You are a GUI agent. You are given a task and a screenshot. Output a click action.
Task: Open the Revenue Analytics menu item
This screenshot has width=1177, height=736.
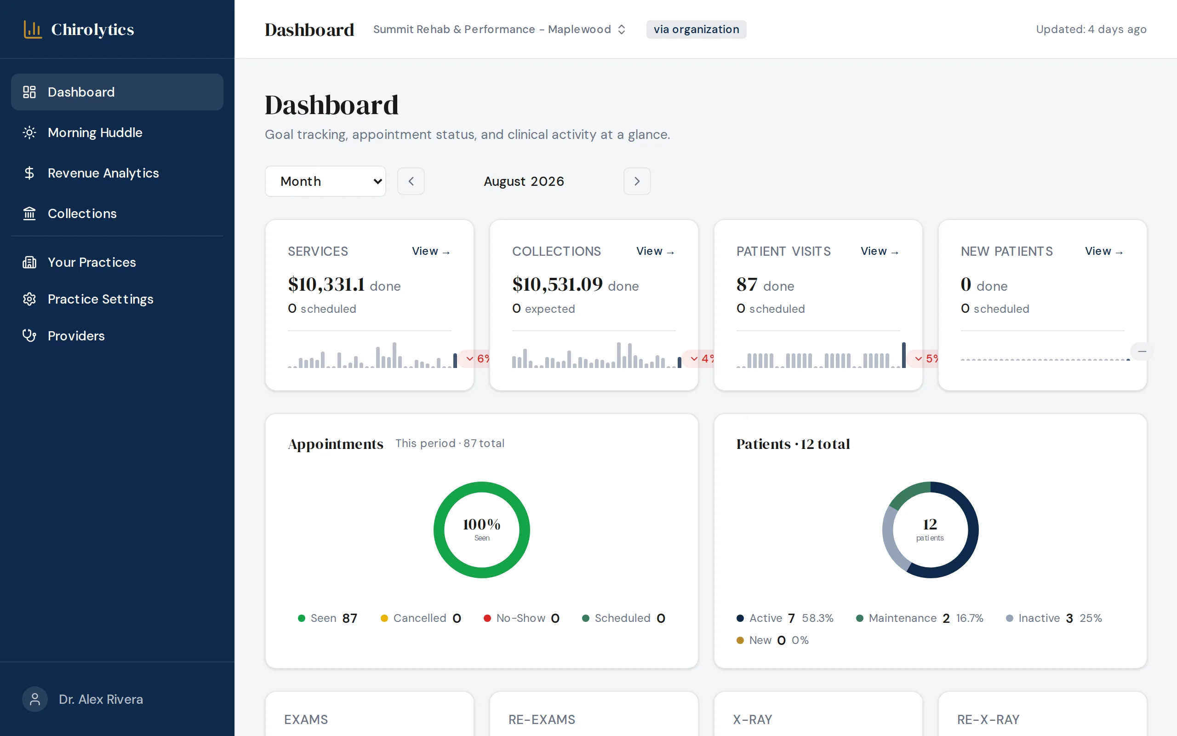click(117, 173)
